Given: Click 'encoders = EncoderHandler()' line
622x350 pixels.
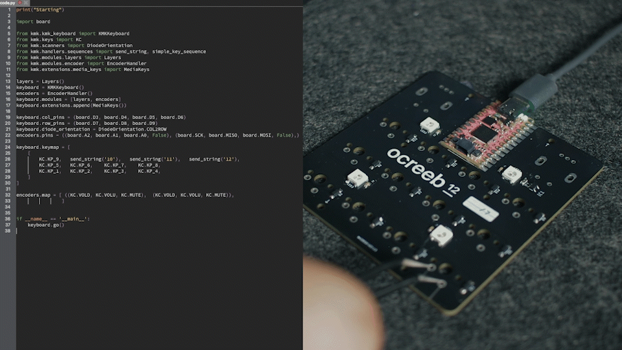Looking at the screenshot, I should pyautogui.click(x=54, y=93).
